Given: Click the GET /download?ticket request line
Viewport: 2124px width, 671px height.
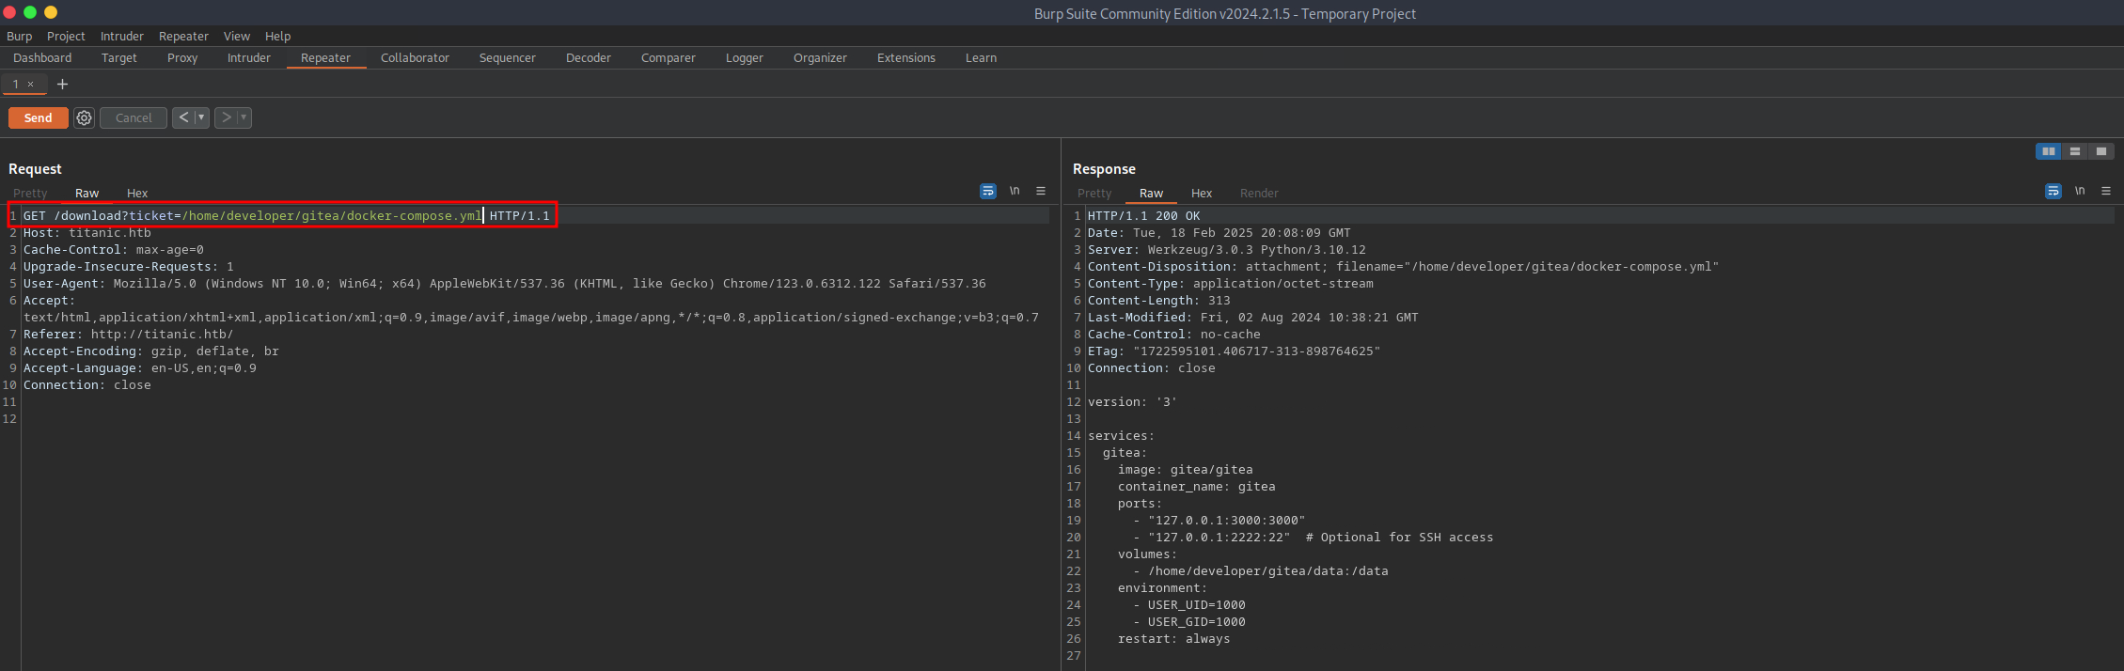Looking at the screenshot, I should 286,215.
